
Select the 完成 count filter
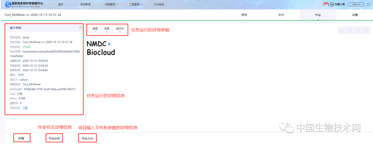click(x=95, y=30)
